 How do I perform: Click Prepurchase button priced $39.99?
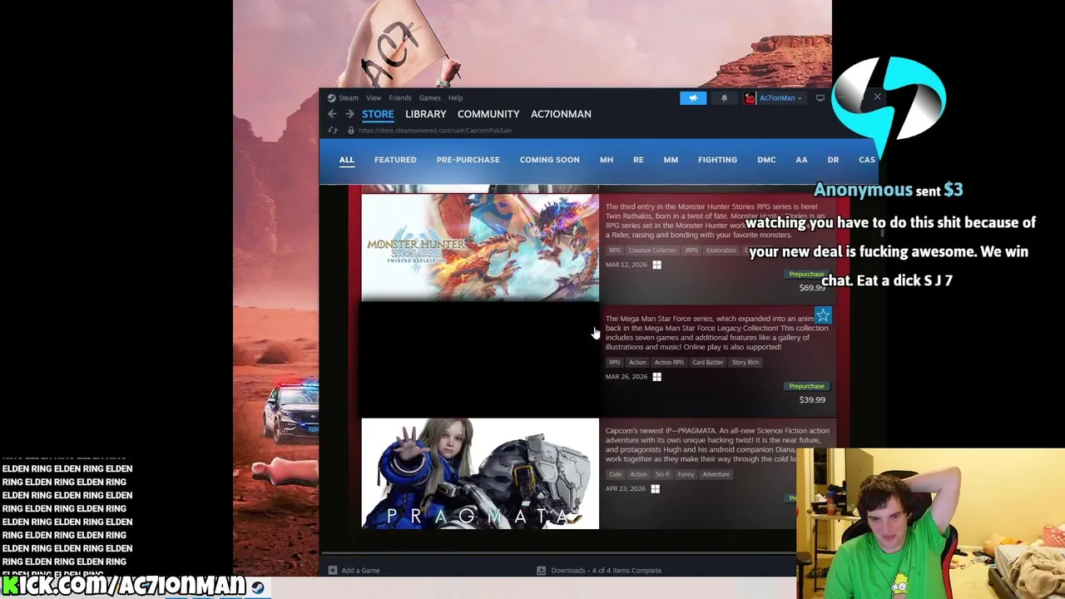point(806,386)
